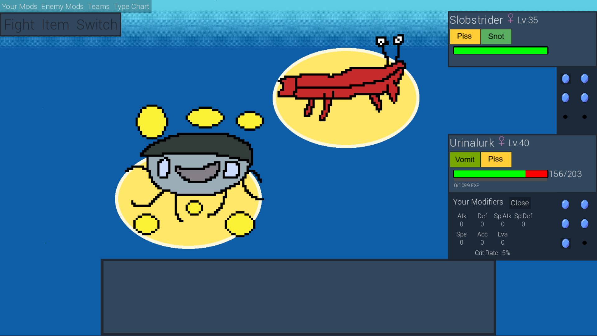Open the Type Chart tab

(x=132, y=6)
